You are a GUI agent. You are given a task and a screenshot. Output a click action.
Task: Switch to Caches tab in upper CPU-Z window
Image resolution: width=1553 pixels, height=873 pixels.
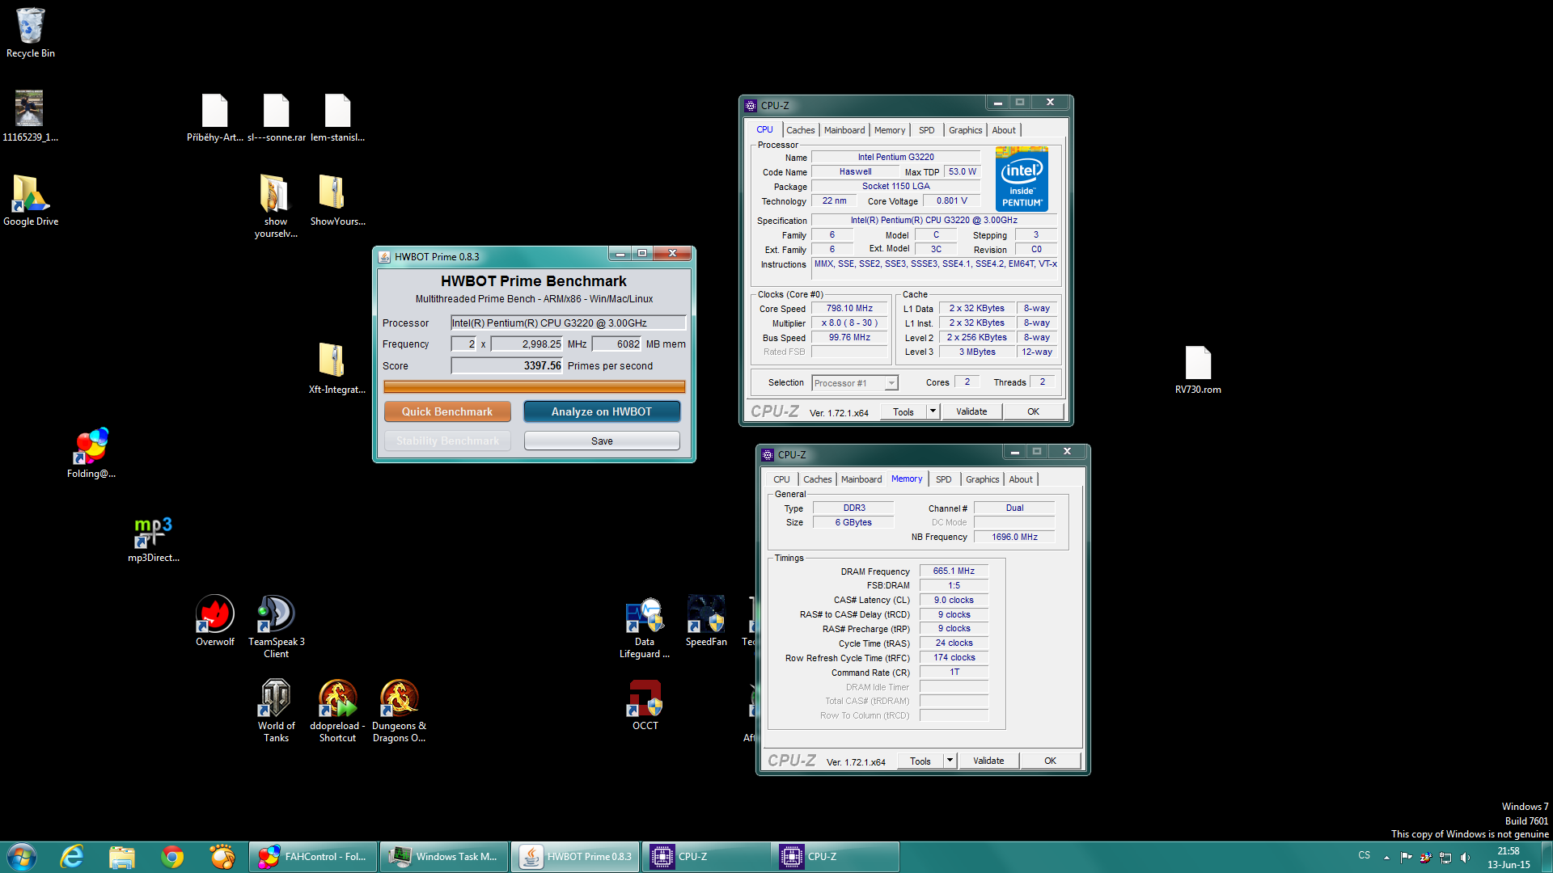tap(800, 130)
